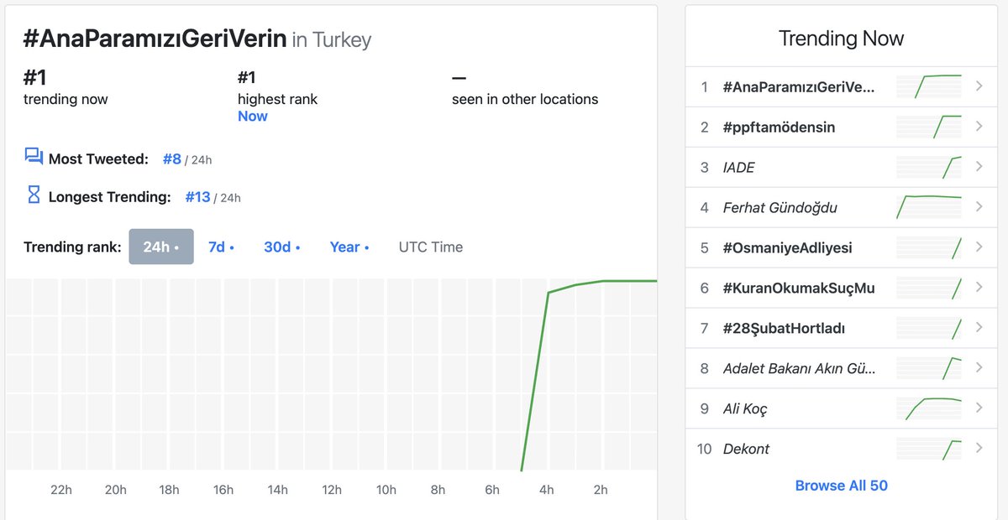The height and width of the screenshot is (520, 1008).
Task: Switch to the 7d trending rank tab
Action: pos(221,247)
